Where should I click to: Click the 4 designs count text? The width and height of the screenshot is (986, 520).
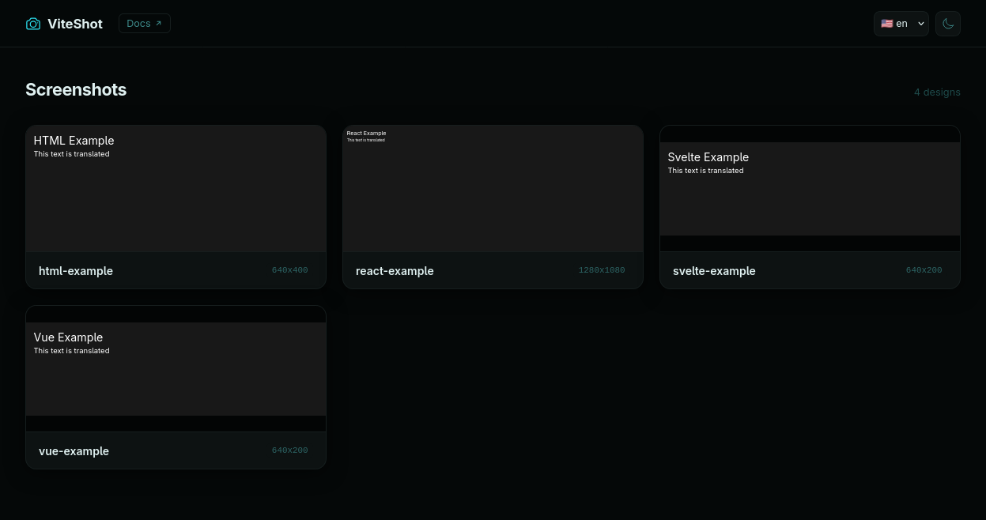[937, 92]
